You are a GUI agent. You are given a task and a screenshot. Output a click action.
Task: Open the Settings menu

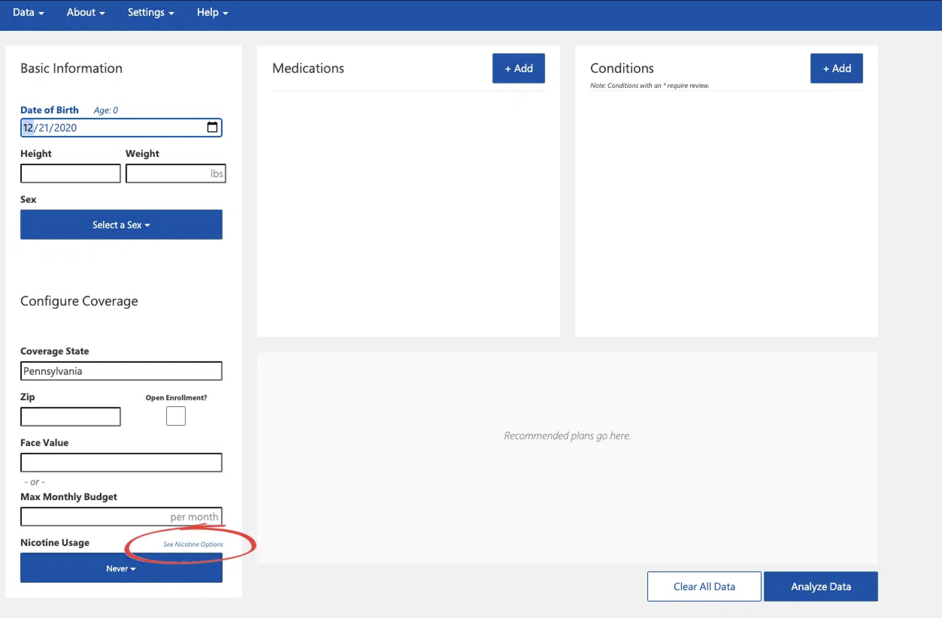pyautogui.click(x=150, y=13)
